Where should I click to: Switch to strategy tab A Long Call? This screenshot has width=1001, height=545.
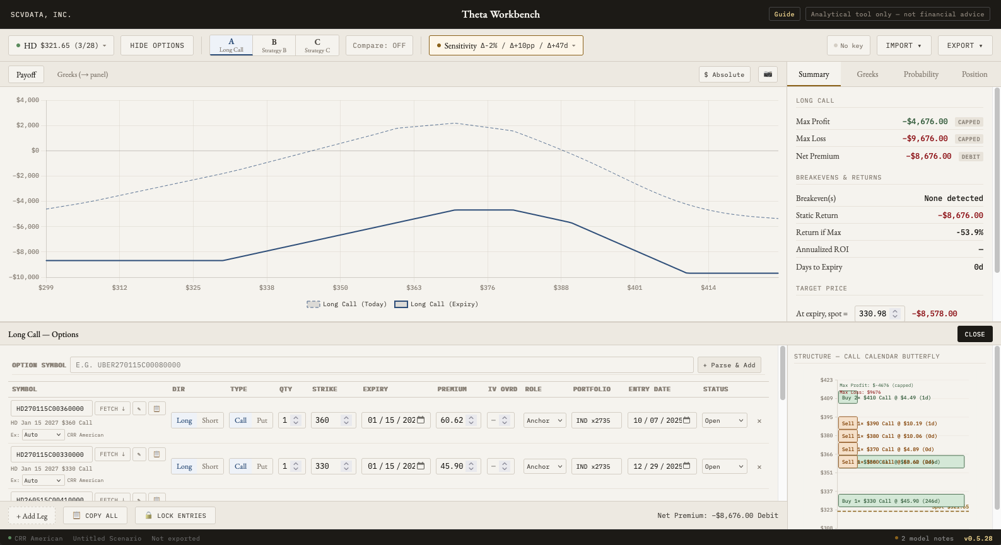(231, 45)
